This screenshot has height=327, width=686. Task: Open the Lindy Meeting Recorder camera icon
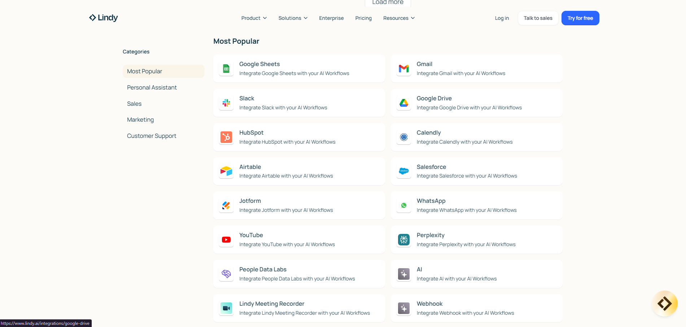226,308
